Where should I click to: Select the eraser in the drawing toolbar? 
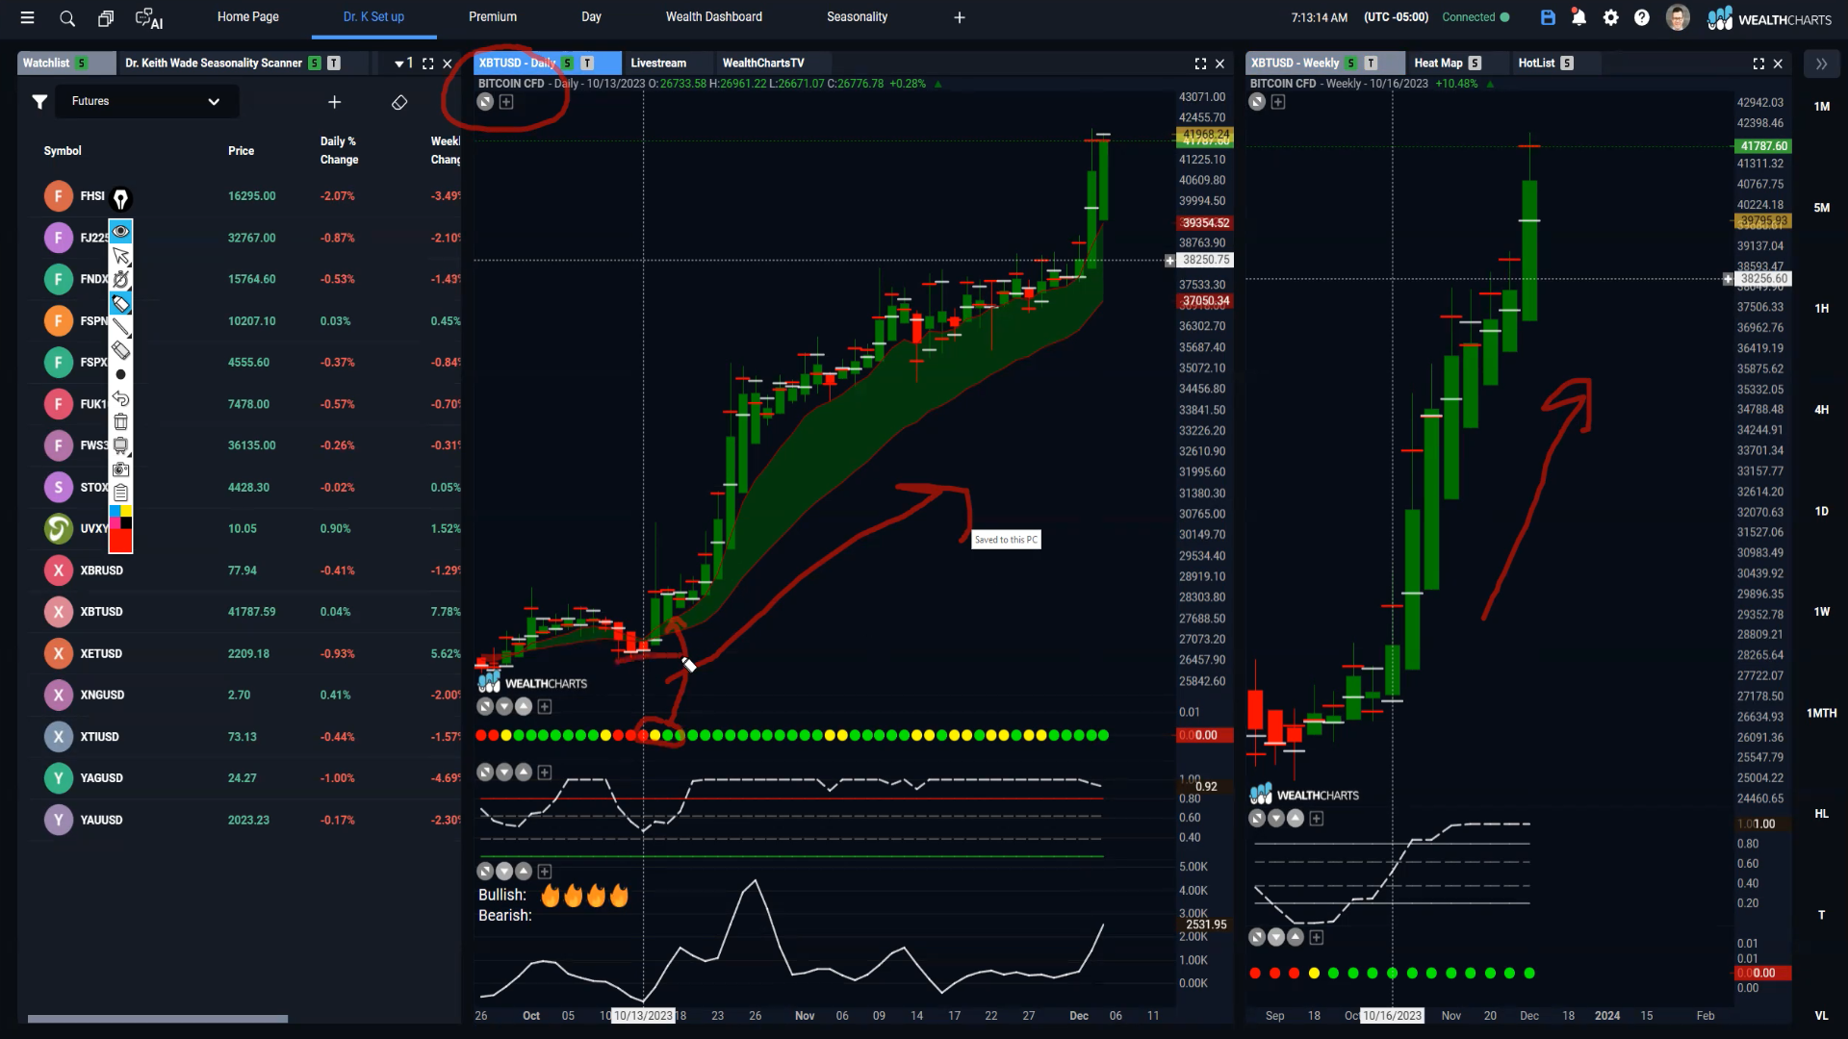pyautogui.click(x=120, y=351)
